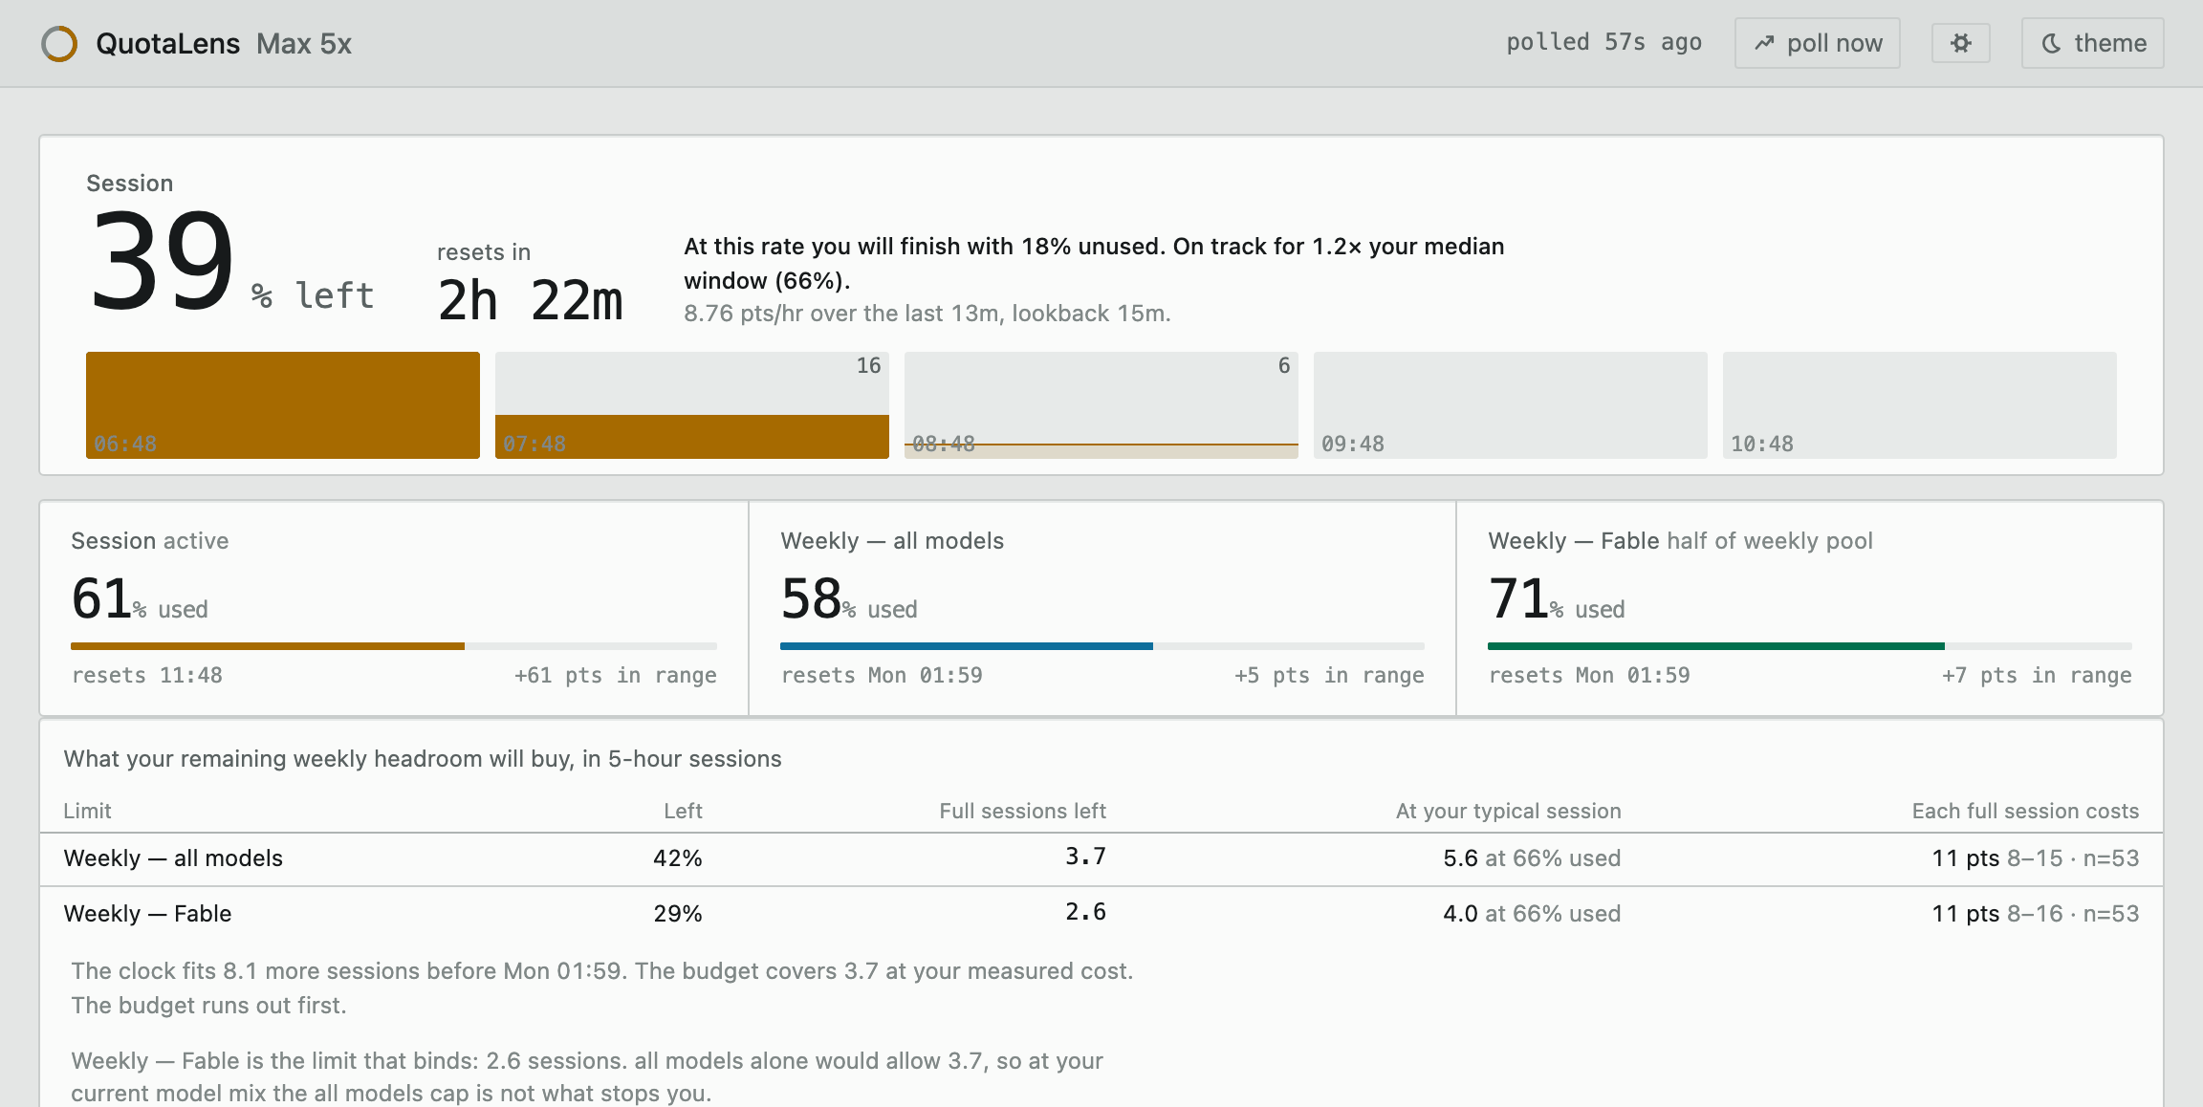This screenshot has width=2203, height=1107.
Task: Select the 06:48 hourly usage bar
Action: click(x=283, y=405)
